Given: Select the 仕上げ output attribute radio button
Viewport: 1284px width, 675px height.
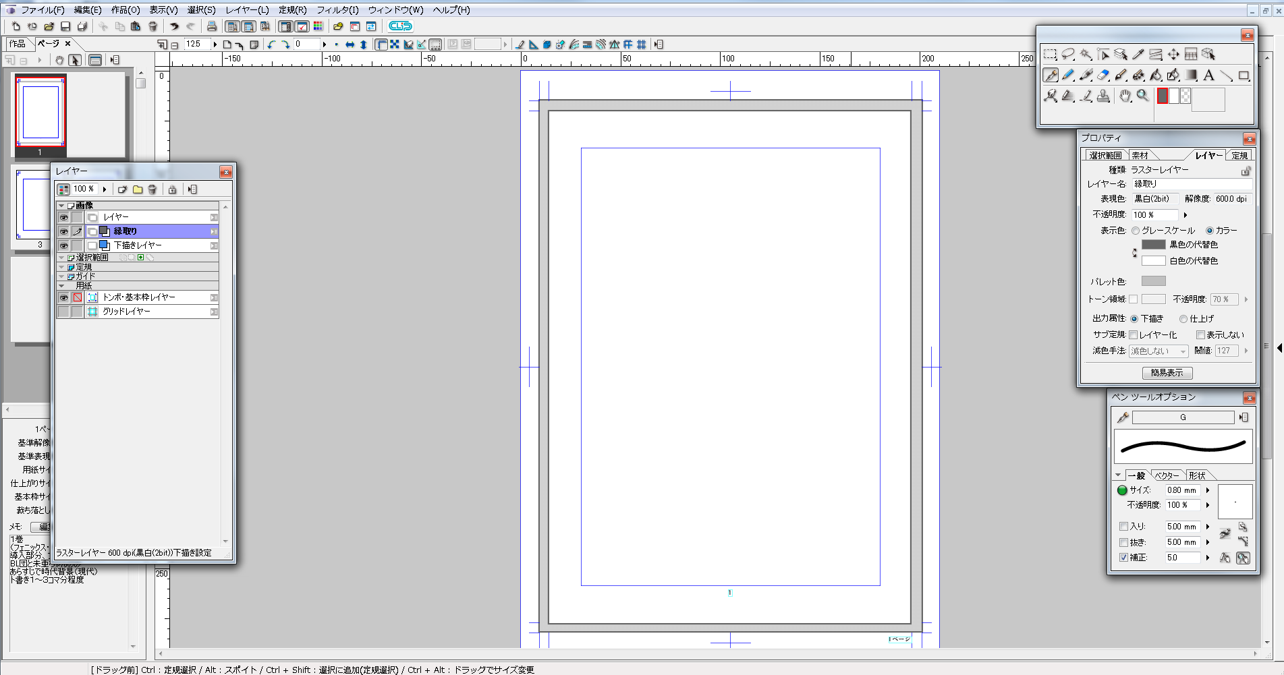Looking at the screenshot, I should (x=1183, y=319).
